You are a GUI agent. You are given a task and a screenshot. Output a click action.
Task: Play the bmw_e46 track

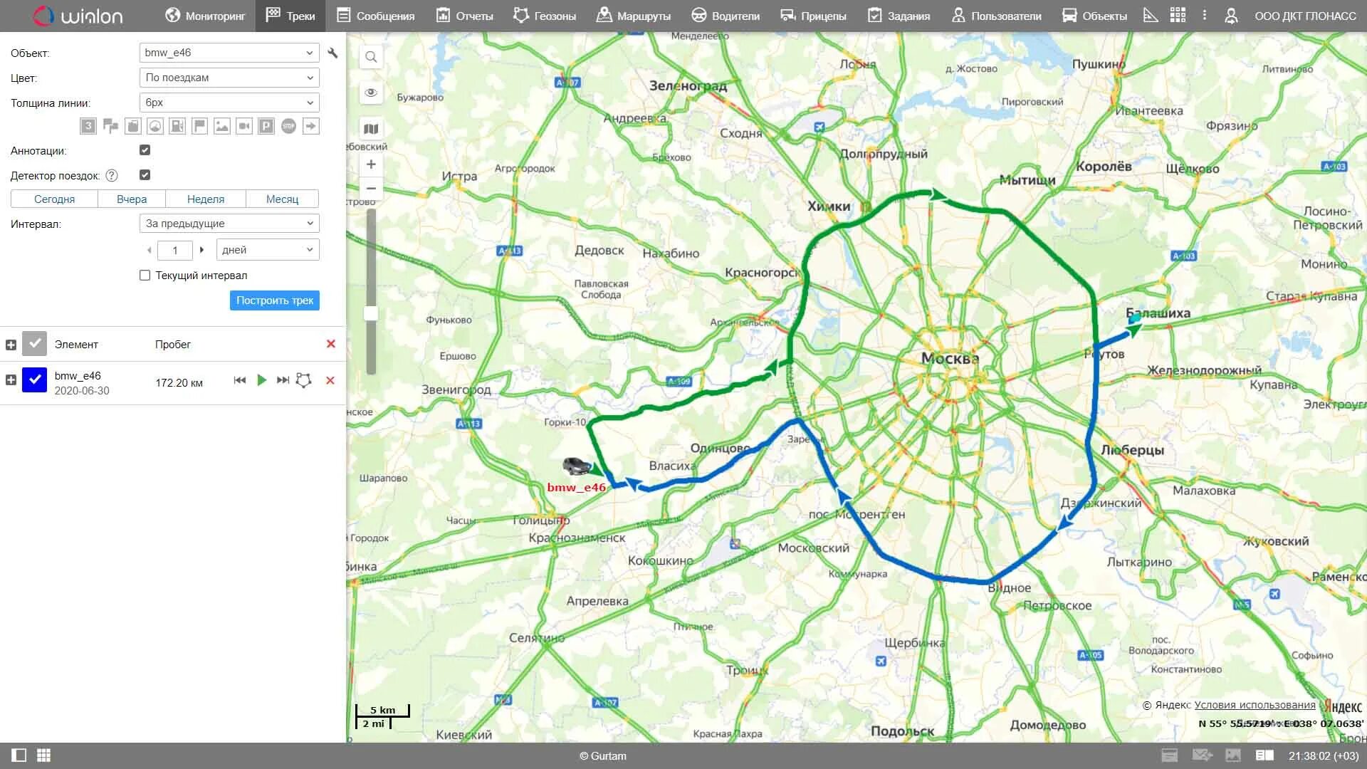point(261,380)
